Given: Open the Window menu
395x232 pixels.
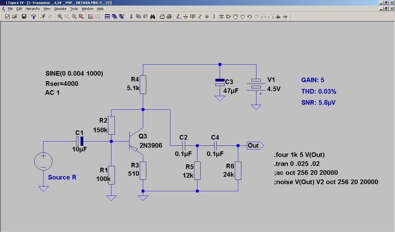Looking at the screenshot, I should [87, 9].
